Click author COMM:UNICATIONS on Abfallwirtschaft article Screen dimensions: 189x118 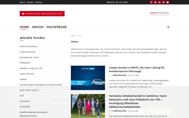pos(119,111)
